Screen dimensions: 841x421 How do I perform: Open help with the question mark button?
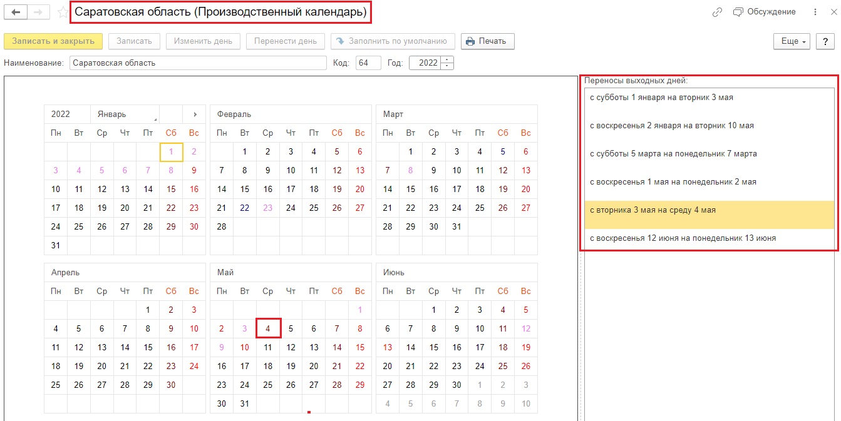pyautogui.click(x=825, y=41)
